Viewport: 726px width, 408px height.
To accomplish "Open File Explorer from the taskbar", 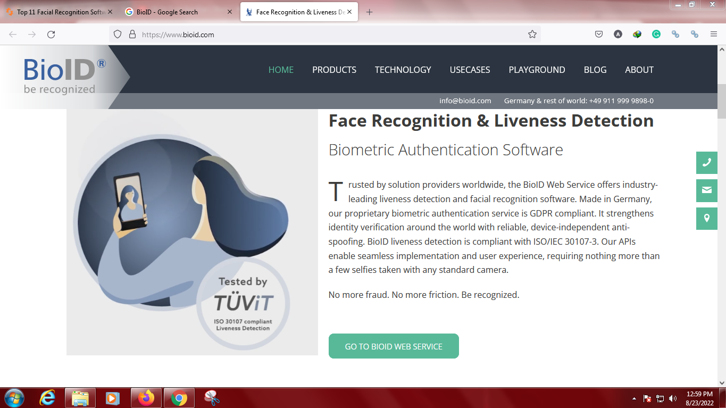I will 80,397.
